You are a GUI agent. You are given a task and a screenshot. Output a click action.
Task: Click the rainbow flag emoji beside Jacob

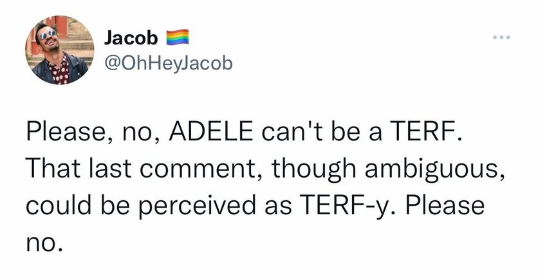[x=176, y=39]
